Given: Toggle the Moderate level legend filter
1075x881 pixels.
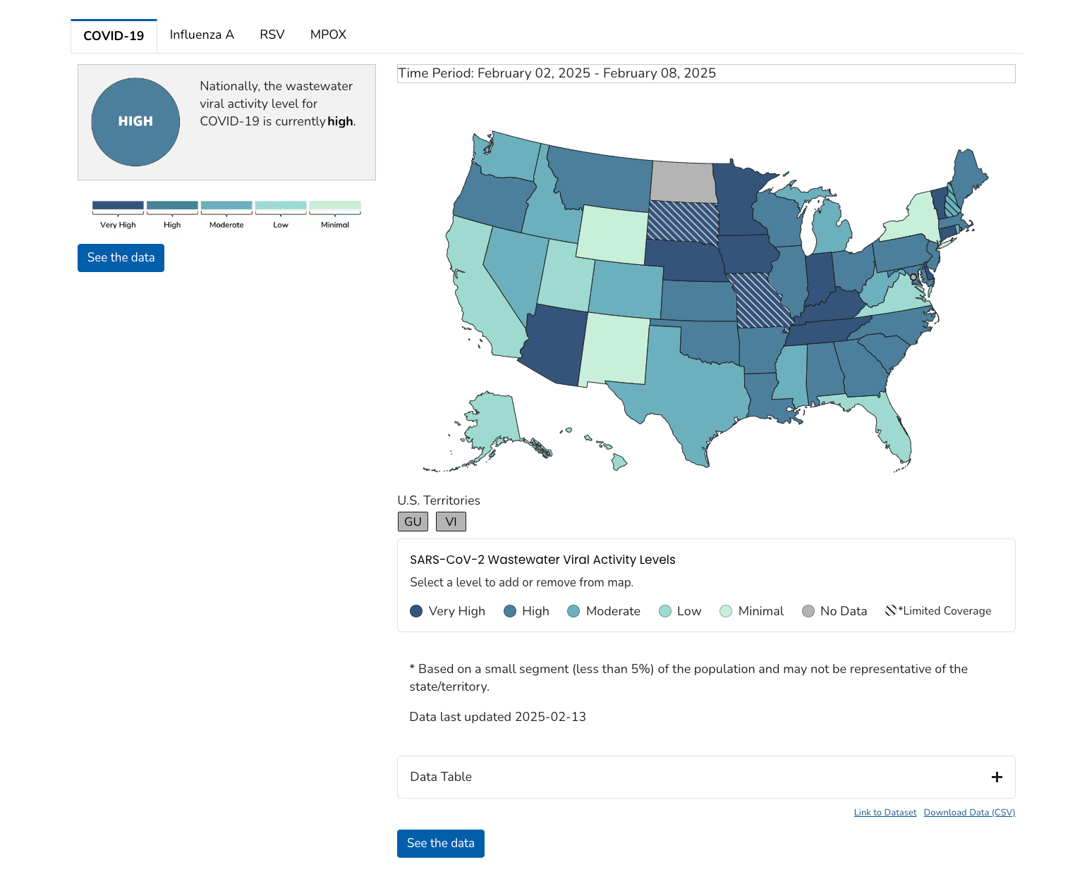Looking at the screenshot, I should click(x=573, y=611).
